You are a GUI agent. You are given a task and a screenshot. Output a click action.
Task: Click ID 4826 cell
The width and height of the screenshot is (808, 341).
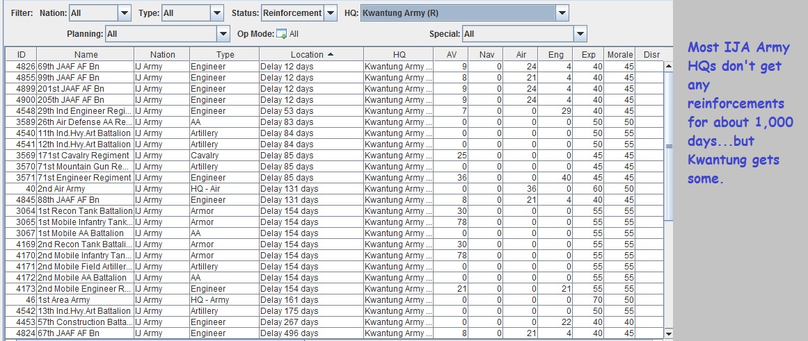[21, 67]
